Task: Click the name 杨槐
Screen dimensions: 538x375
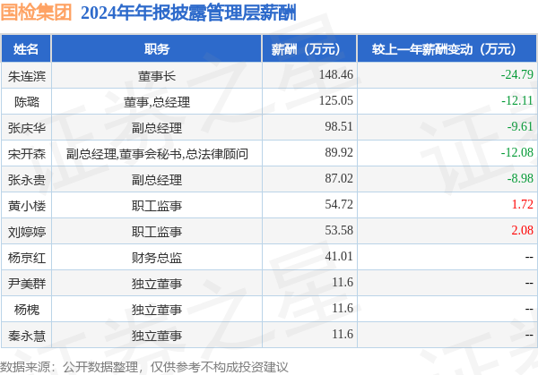Action: (26, 310)
